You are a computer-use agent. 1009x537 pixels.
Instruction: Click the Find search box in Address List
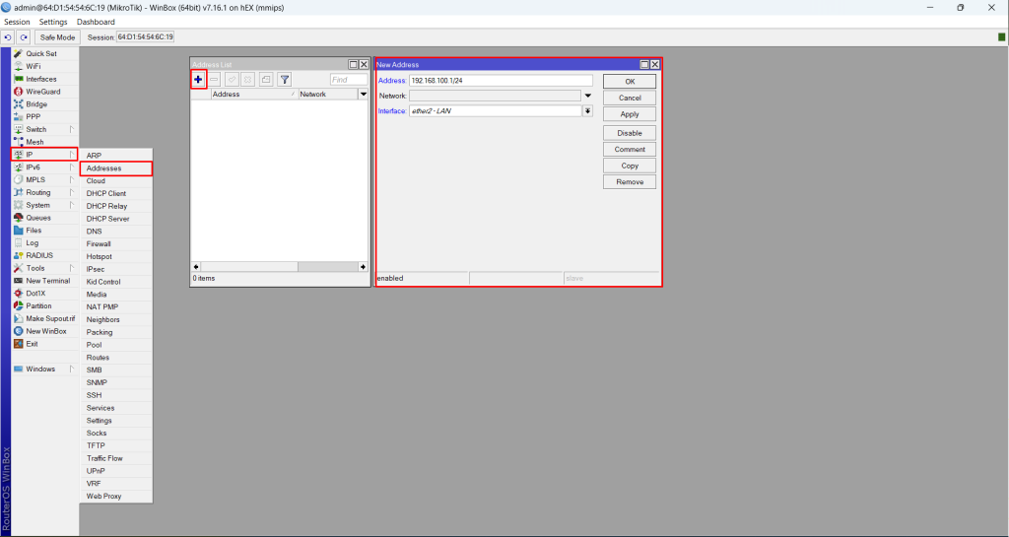point(348,80)
